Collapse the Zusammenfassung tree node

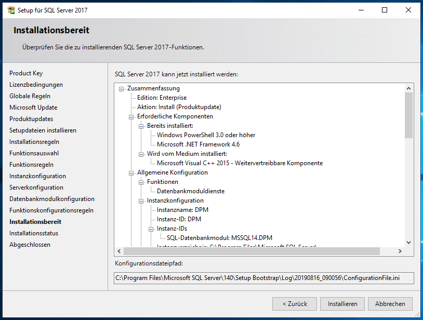coord(122,89)
